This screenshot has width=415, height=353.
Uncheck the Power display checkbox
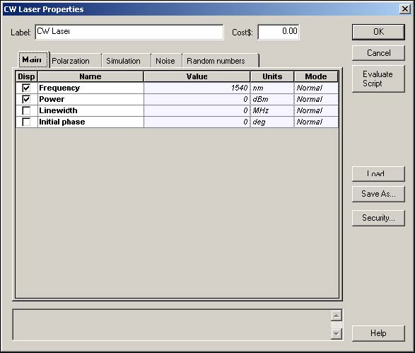pos(26,99)
